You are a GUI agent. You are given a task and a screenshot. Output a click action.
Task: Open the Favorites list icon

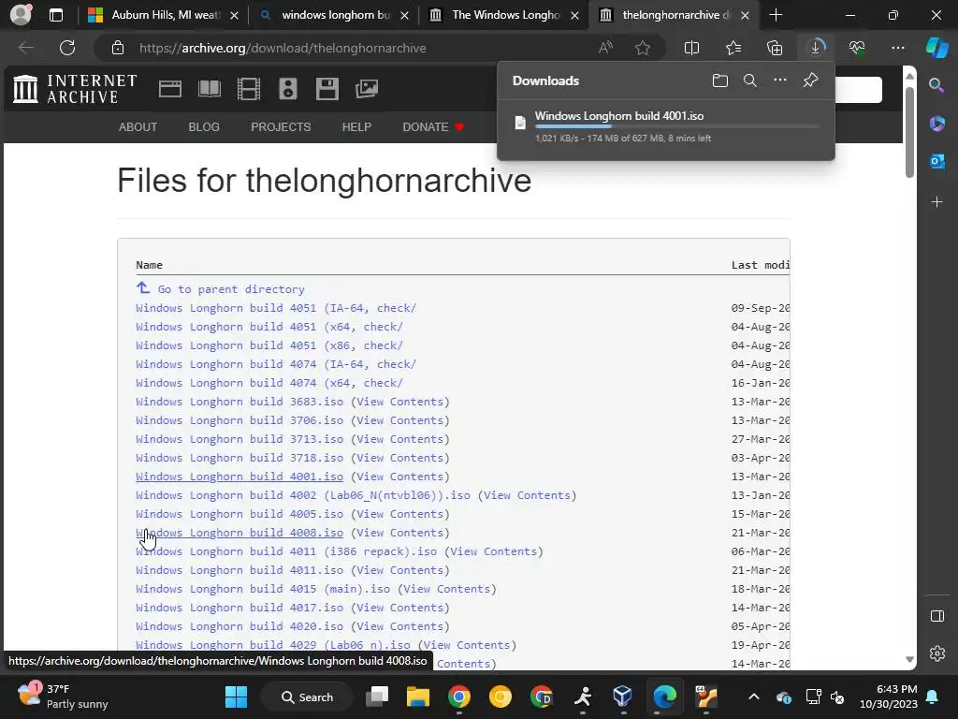733,48
